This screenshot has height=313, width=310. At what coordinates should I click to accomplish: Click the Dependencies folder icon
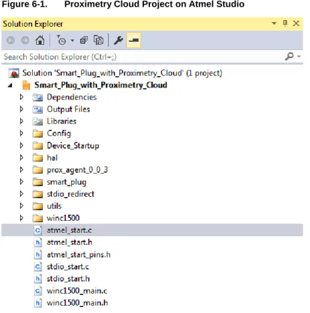37,98
